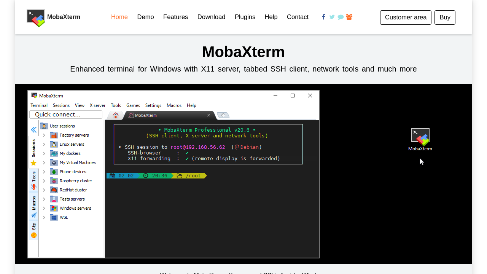Open the Plugins navigation link
Viewport: 487px width, 274px height.
coord(245,17)
